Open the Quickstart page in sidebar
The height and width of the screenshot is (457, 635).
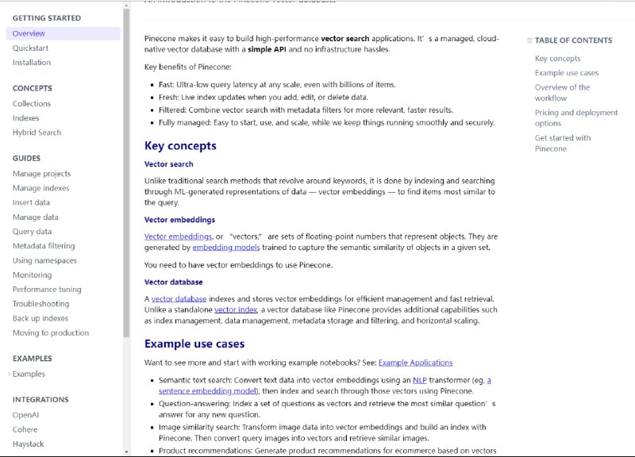[x=31, y=48]
